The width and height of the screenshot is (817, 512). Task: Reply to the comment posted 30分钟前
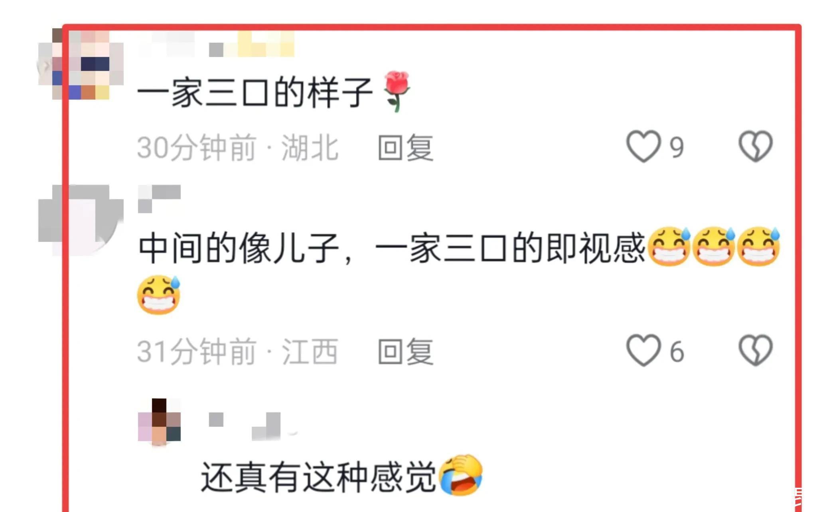(405, 147)
